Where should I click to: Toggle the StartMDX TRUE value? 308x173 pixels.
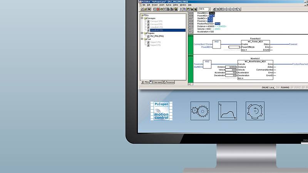(210, 18)
